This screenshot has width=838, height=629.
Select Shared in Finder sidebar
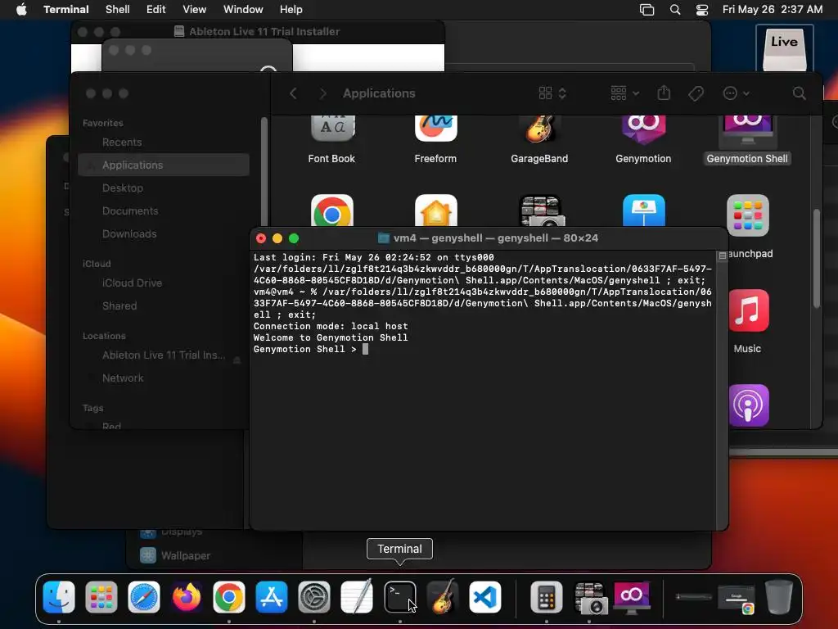[164, 306]
